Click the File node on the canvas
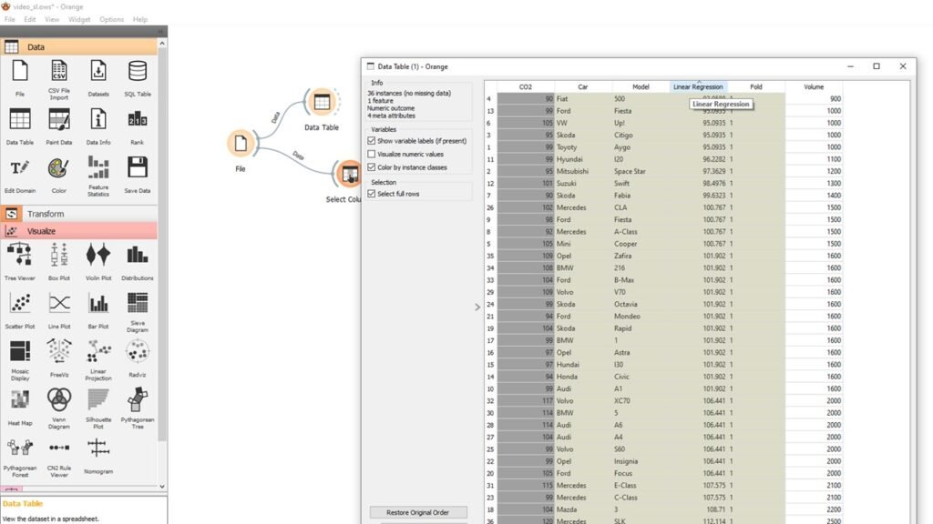This screenshot has height=524, width=933. coord(241,143)
